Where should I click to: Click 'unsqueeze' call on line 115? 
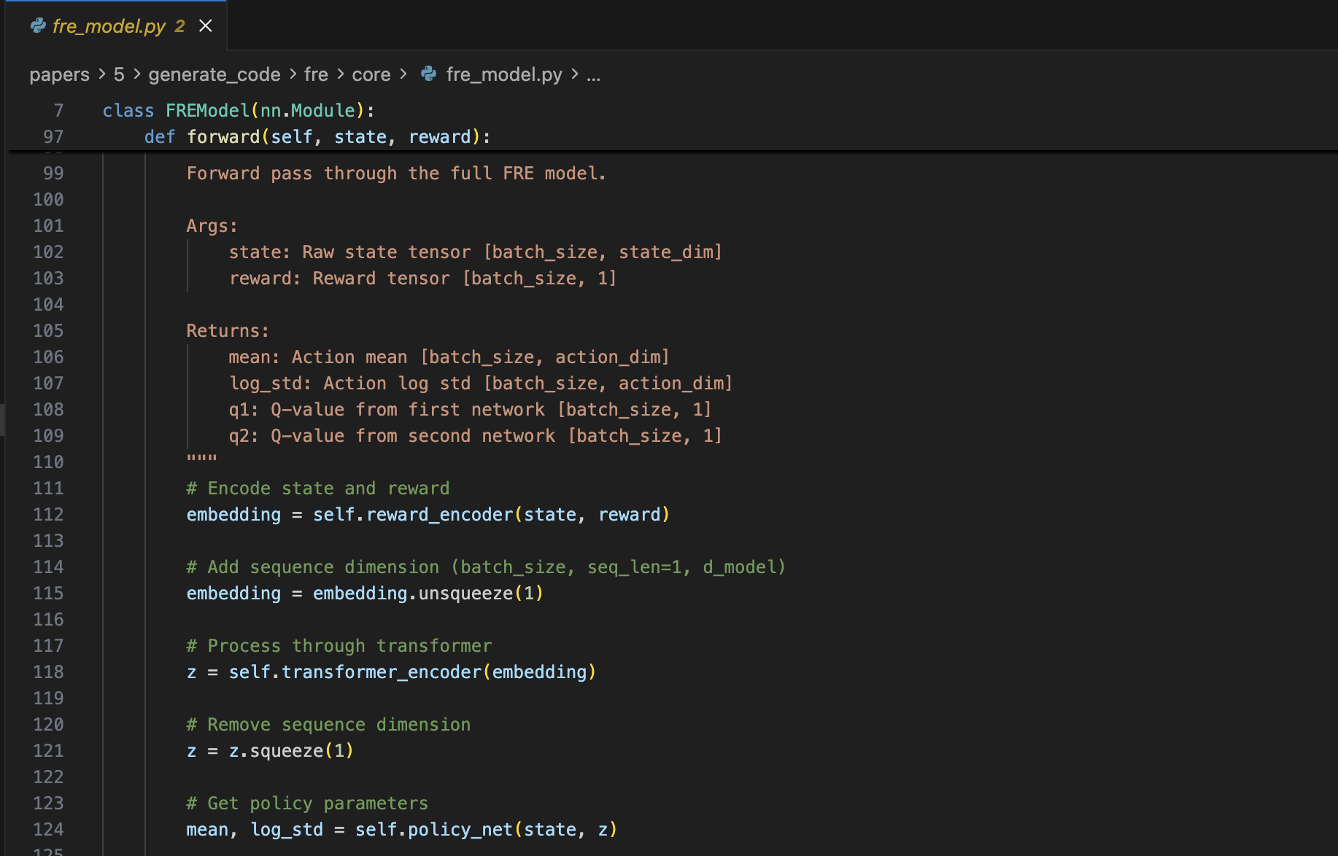tap(465, 594)
